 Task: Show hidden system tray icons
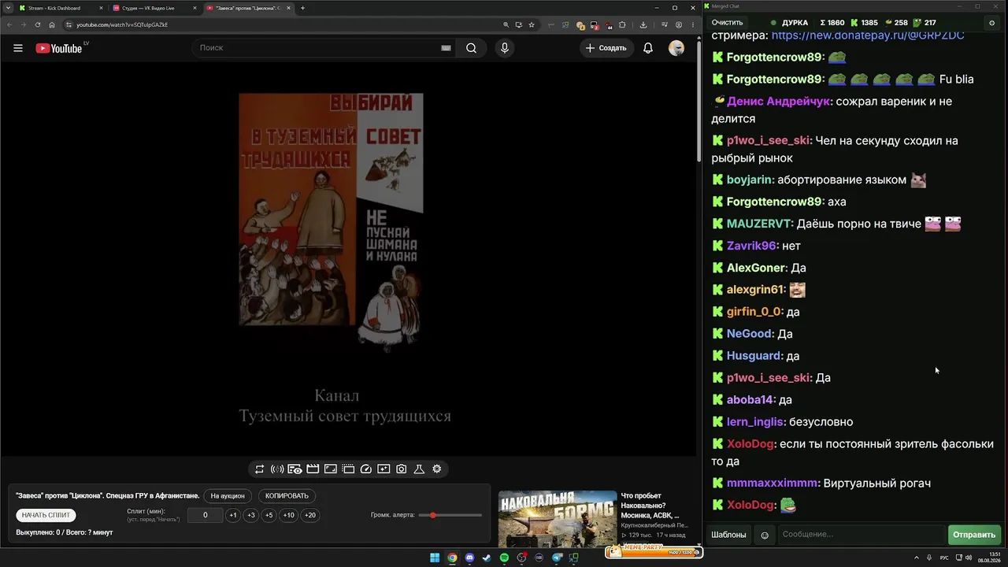coord(917,558)
